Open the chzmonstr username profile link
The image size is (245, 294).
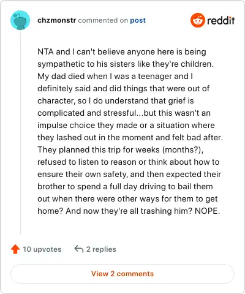pos(57,20)
